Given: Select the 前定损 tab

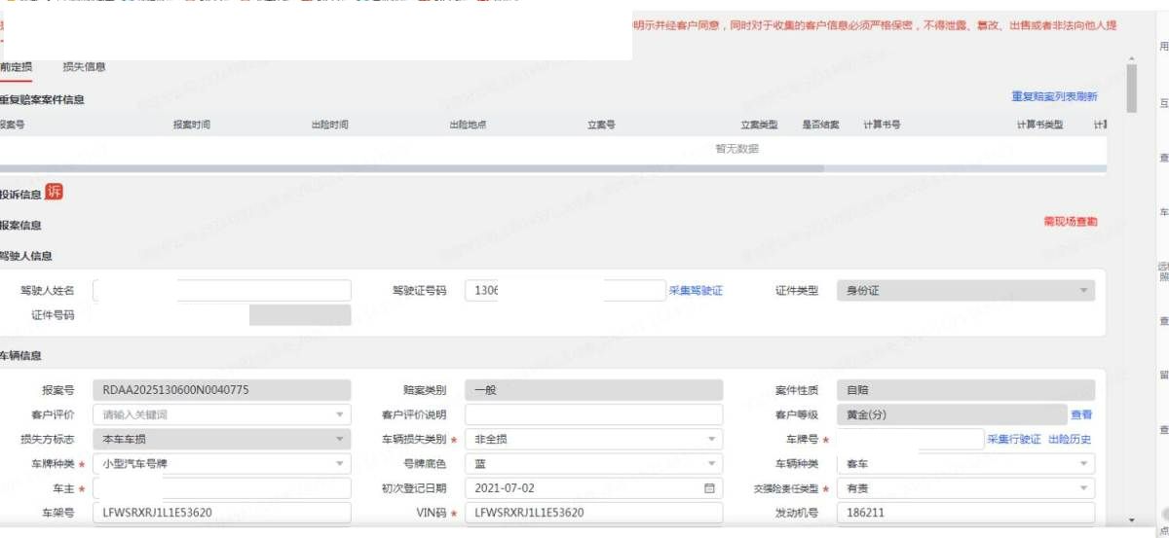Looking at the screenshot, I should pyautogui.click(x=16, y=67).
